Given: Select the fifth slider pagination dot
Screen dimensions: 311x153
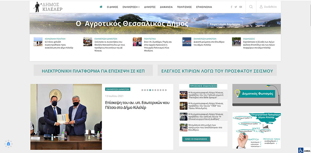Looking at the screenshot, I should 153,90.
